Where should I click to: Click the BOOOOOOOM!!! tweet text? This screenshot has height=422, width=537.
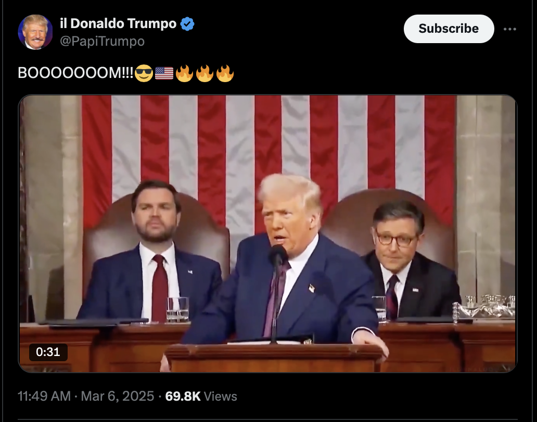pos(75,73)
